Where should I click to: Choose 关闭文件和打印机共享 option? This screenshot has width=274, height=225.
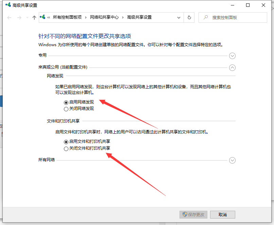click(66, 149)
